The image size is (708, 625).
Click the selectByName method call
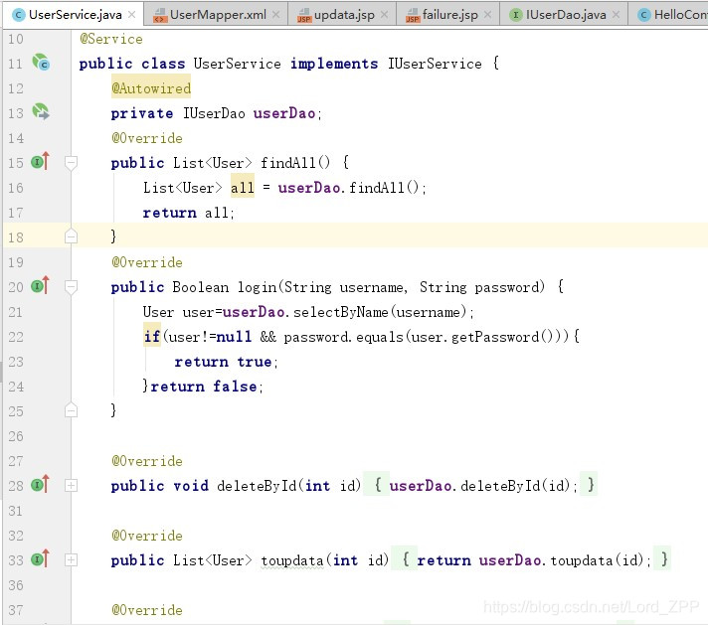(340, 312)
